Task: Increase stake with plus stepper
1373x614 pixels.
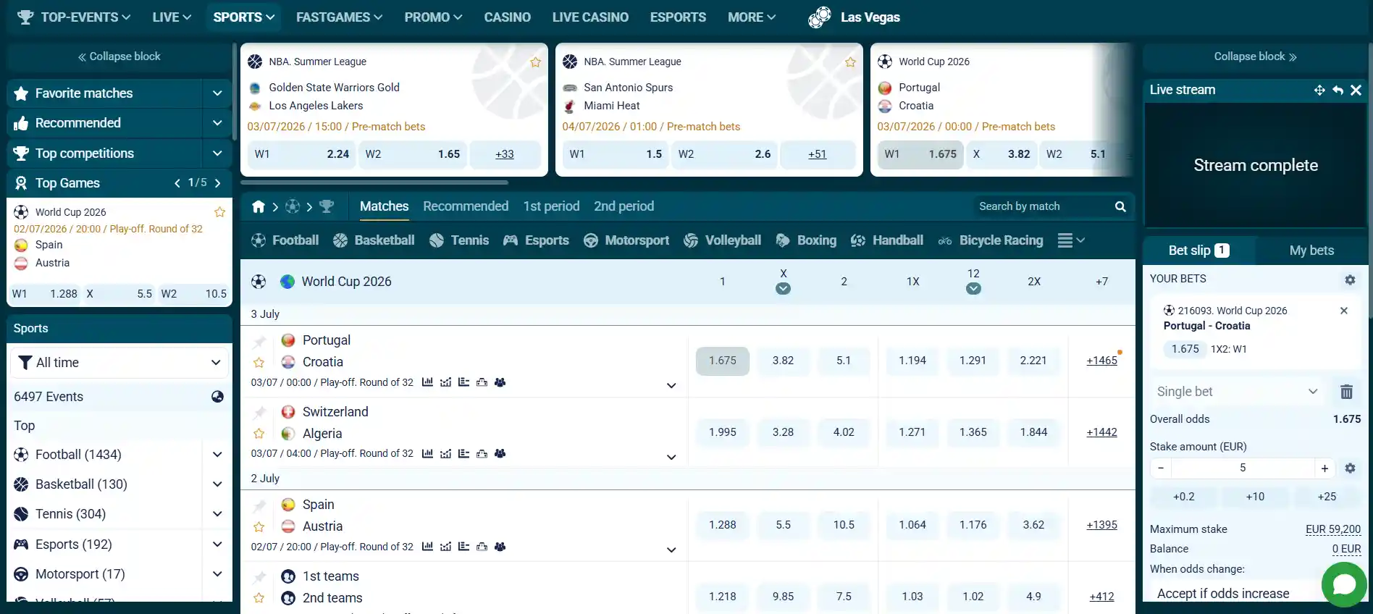Action: click(1324, 468)
